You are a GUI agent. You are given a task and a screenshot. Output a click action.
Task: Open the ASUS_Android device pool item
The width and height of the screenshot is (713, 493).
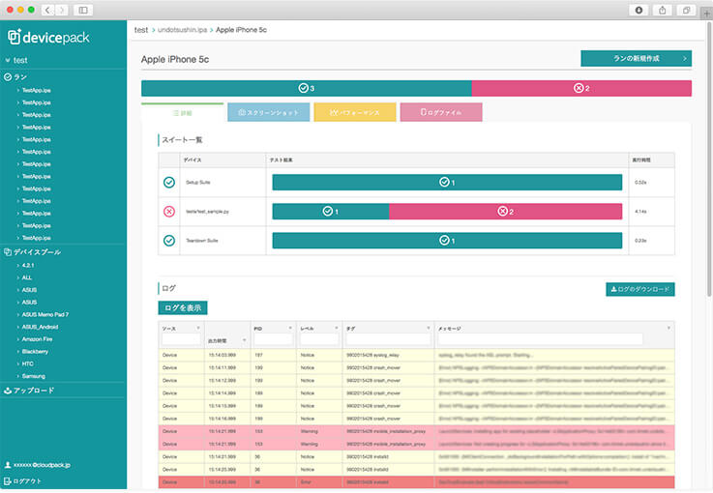tap(40, 327)
